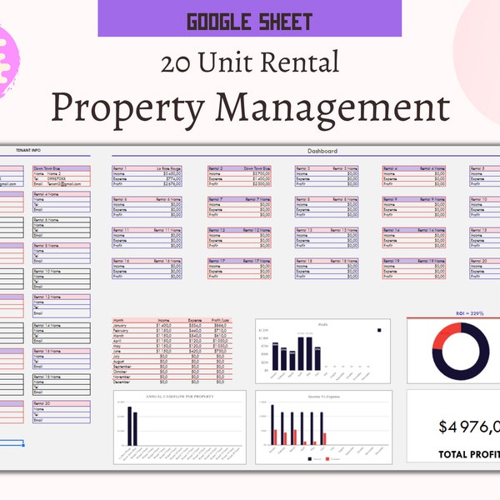This screenshot has height=500, width=500.
Task: Select Rental 6 Name tenant card header
Action: coord(62,220)
